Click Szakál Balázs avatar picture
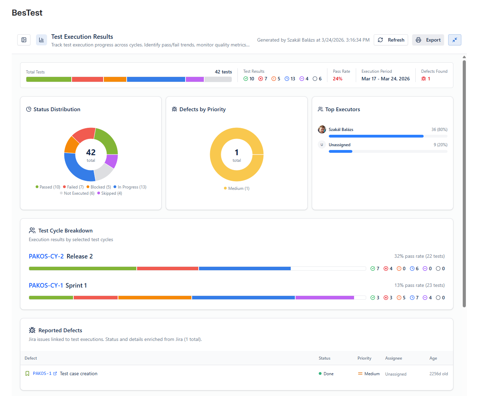Viewport: 479px width, 396px height. coord(322,129)
